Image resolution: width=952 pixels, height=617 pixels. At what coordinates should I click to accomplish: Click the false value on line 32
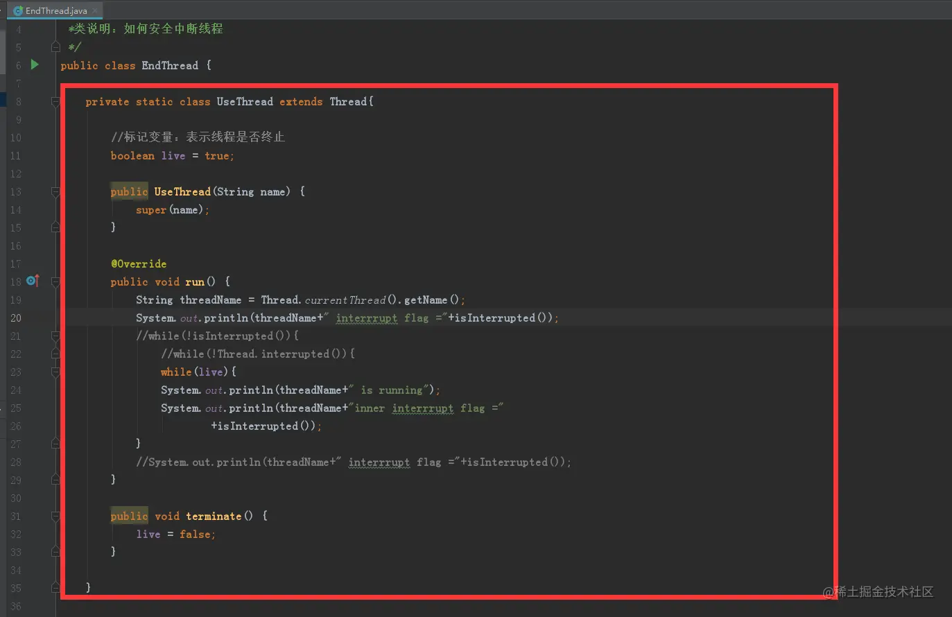[x=195, y=534]
